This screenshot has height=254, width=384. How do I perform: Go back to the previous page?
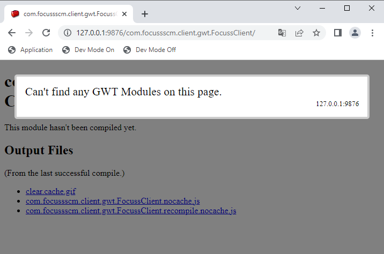(11, 33)
